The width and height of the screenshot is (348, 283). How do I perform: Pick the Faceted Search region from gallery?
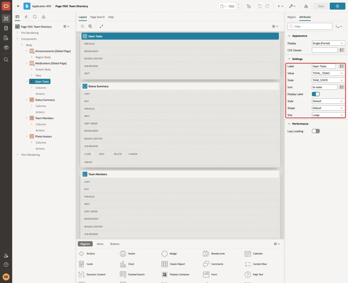pyautogui.click(x=132, y=274)
